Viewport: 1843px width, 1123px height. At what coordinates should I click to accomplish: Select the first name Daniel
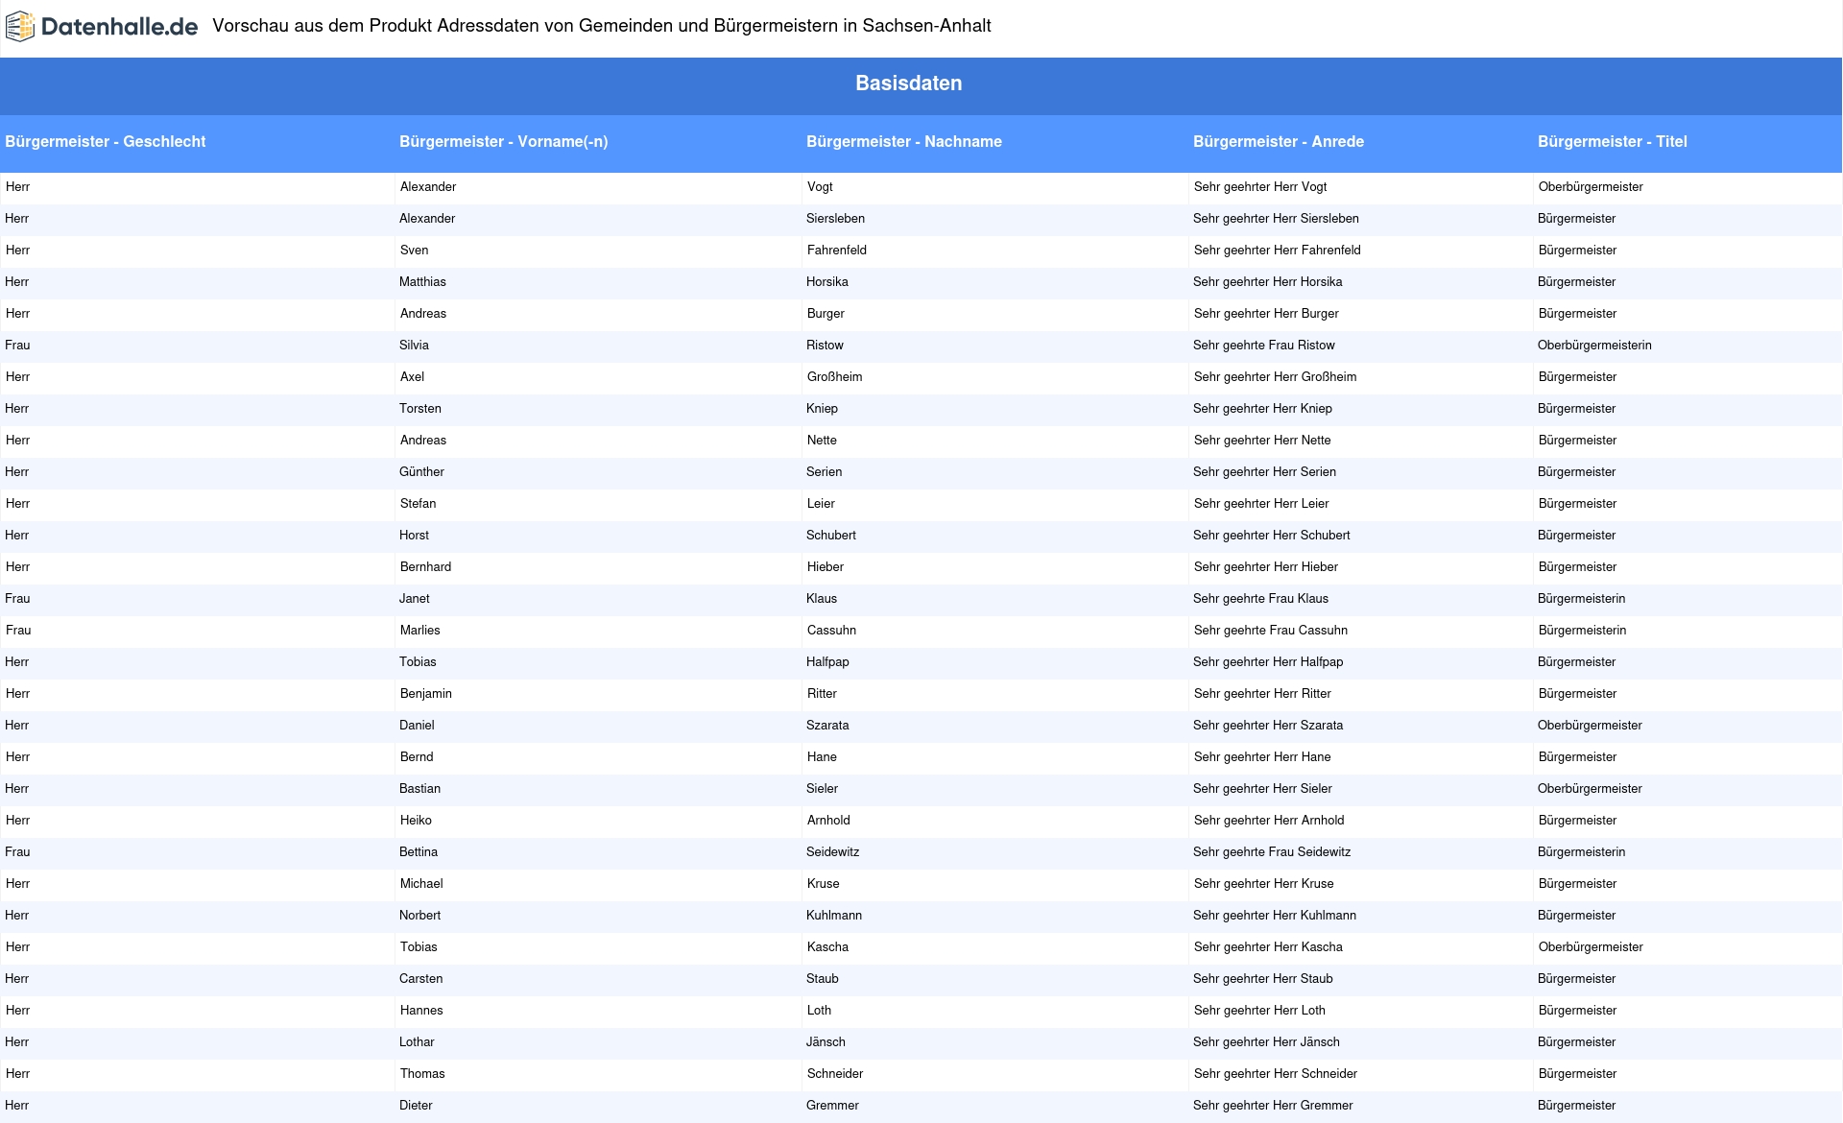(x=417, y=726)
